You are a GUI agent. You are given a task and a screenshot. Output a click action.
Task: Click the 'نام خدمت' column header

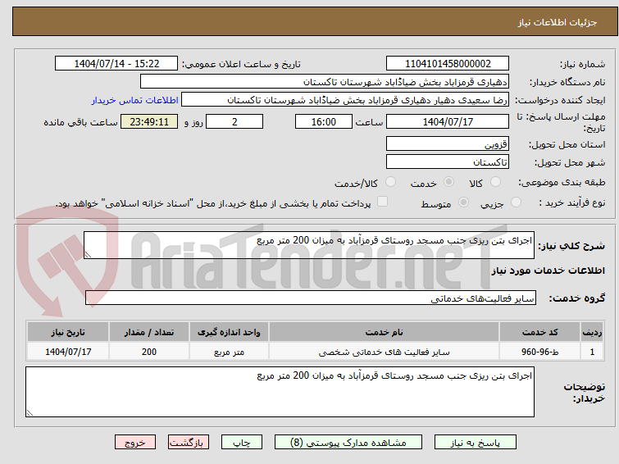(x=385, y=332)
